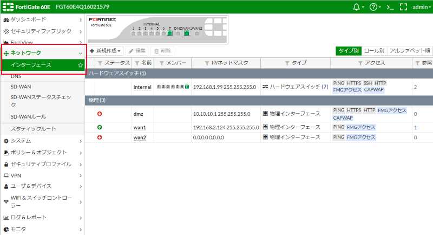
Task: Filter by the IP/ネットマスク column
Action: 207,63
